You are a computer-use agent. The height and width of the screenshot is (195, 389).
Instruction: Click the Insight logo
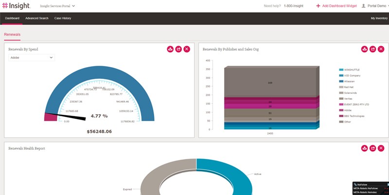coord(17,6)
